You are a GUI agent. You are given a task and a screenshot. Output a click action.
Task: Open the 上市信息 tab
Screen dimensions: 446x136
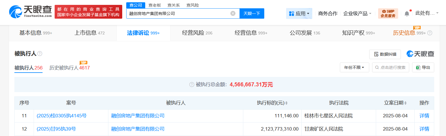89,33
